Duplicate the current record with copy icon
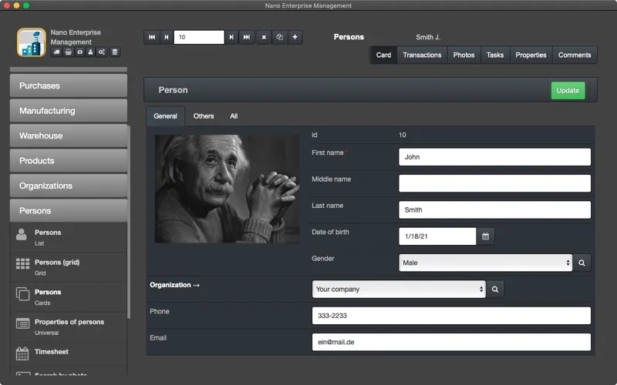Image resolution: width=617 pixels, height=385 pixels. click(x=279, y=37)
